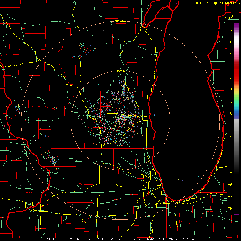Click the -3 tick on the color scale
Viewport: 241px width, 241px height.
pos(230,149)
